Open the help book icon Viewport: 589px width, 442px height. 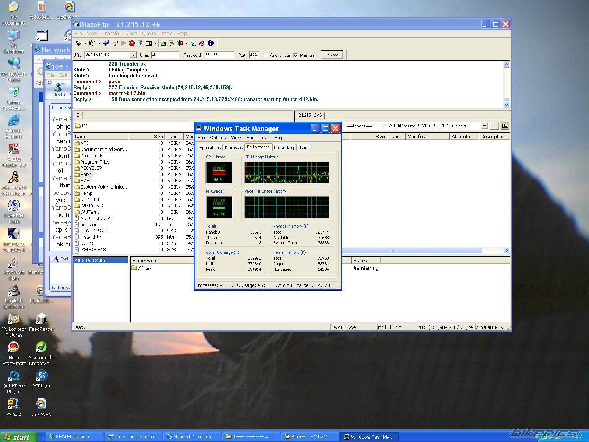click(202, 43)
